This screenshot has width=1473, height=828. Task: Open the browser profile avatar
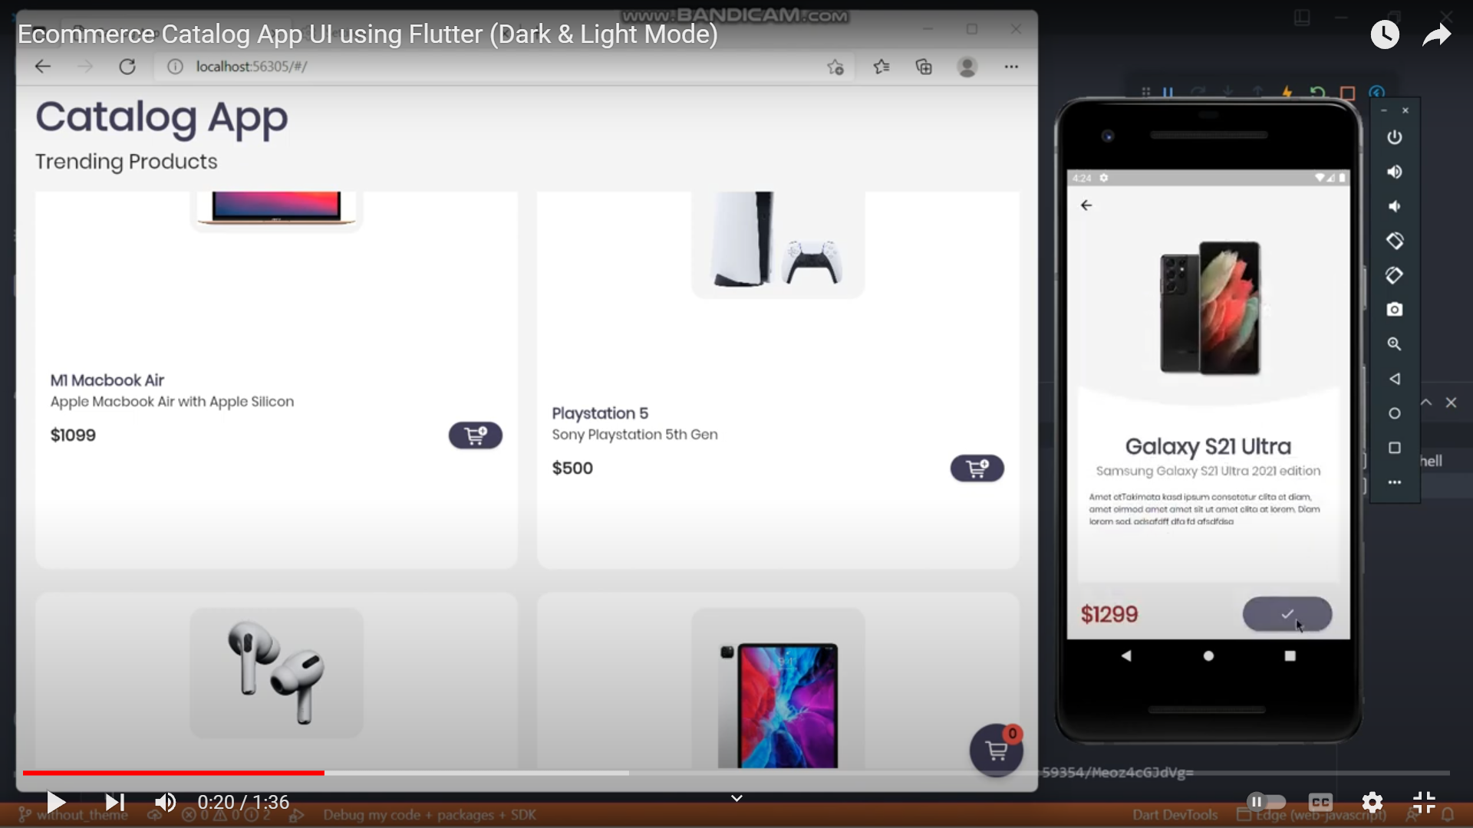pyautogui.click(x=967, y=67)
